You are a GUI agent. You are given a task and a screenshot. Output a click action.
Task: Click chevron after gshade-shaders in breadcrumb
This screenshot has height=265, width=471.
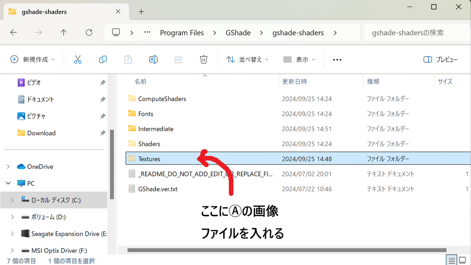[x=335, y=33]
